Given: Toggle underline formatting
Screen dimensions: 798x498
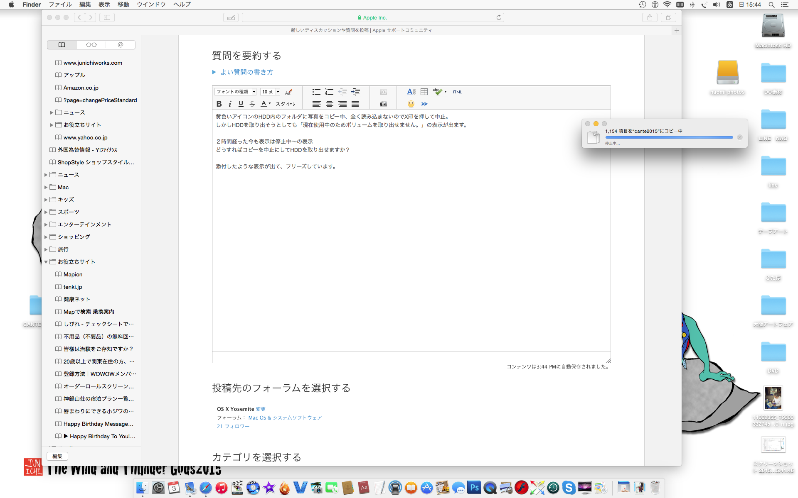Looking at the screenshot, I should point(241,104).
